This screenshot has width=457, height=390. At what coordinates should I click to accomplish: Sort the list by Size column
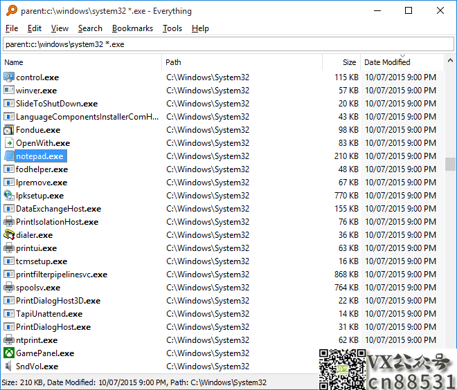341,62
